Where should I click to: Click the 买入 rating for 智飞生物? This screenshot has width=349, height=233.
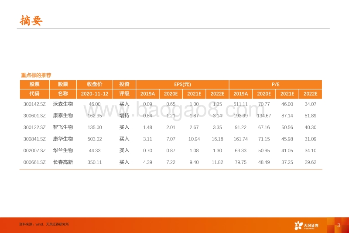click(x=124, y=127)
